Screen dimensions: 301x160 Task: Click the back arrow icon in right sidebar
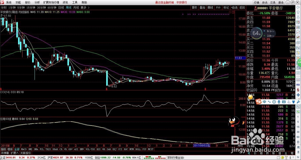coord(298,7)
